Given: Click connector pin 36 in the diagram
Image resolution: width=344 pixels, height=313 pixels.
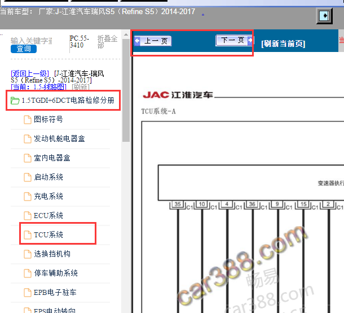Looking at the screenshot, I should [x=252, y=204].
